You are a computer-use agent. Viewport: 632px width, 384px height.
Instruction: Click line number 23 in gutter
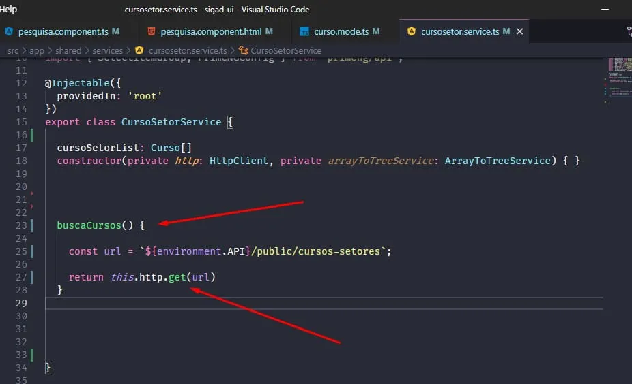click(x=21, y=225)
